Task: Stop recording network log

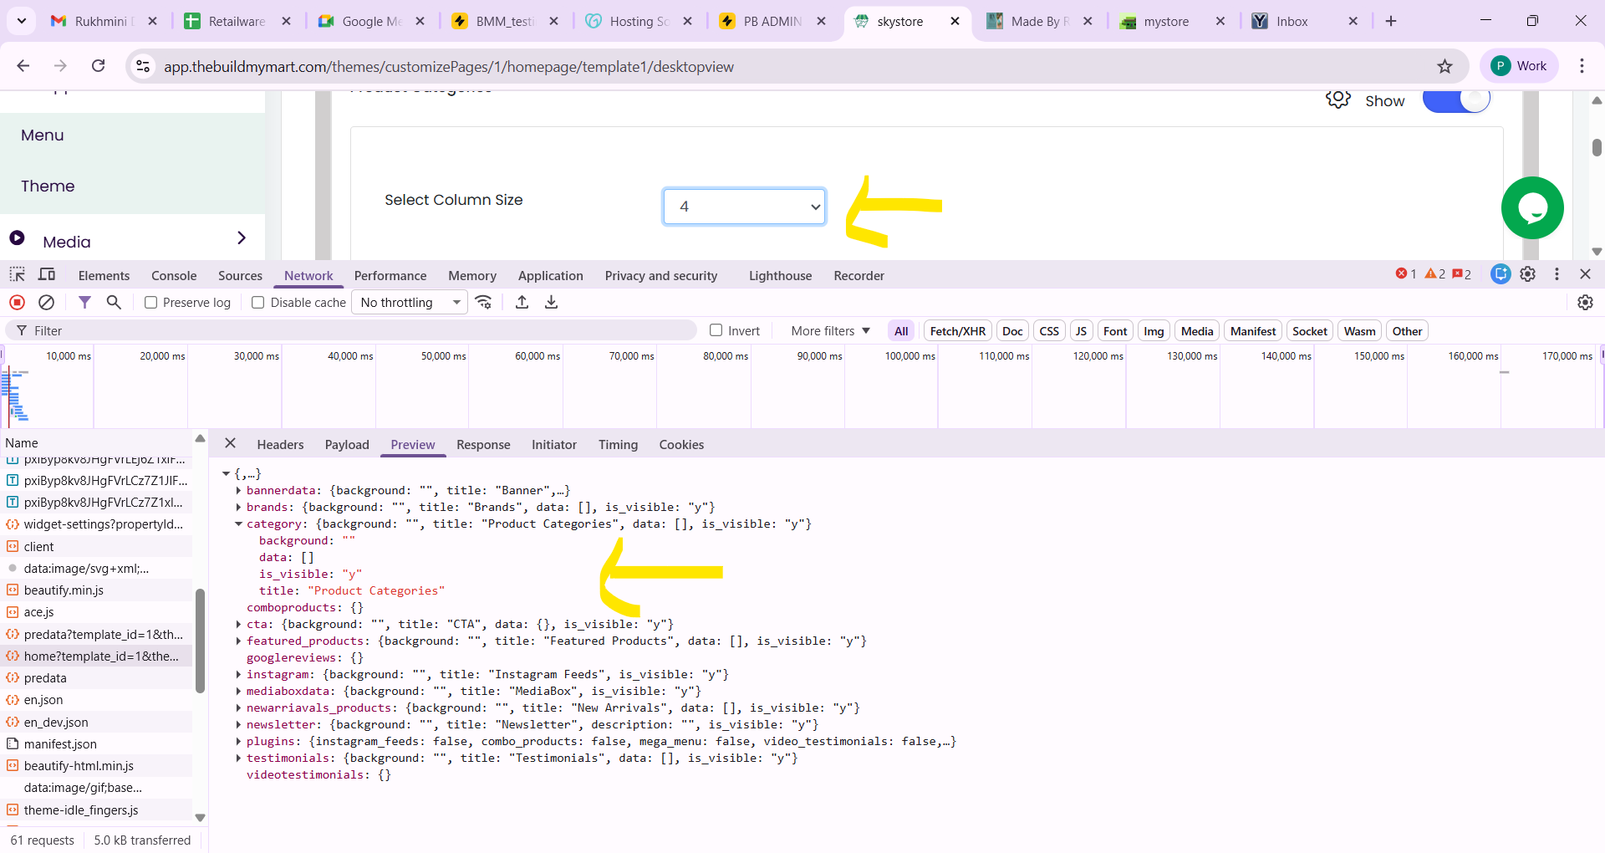Action: pos(17,303)
